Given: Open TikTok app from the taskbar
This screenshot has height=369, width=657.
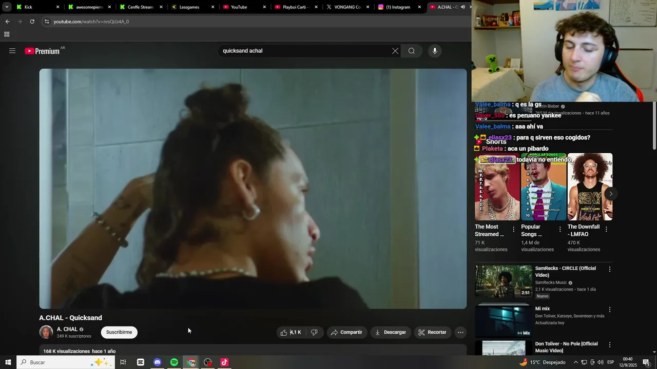Looking at the screenshot, I should coord(224,362).
